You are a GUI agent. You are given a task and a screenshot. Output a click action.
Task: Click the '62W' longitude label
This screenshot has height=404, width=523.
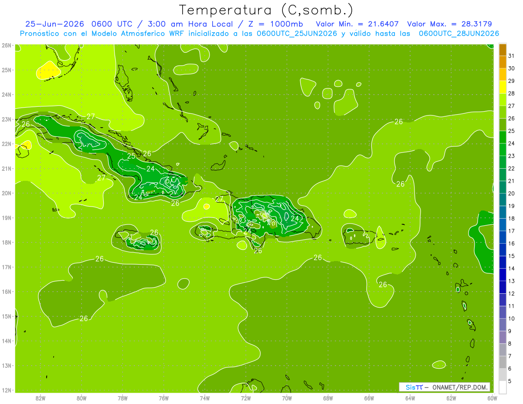(451, 397)
